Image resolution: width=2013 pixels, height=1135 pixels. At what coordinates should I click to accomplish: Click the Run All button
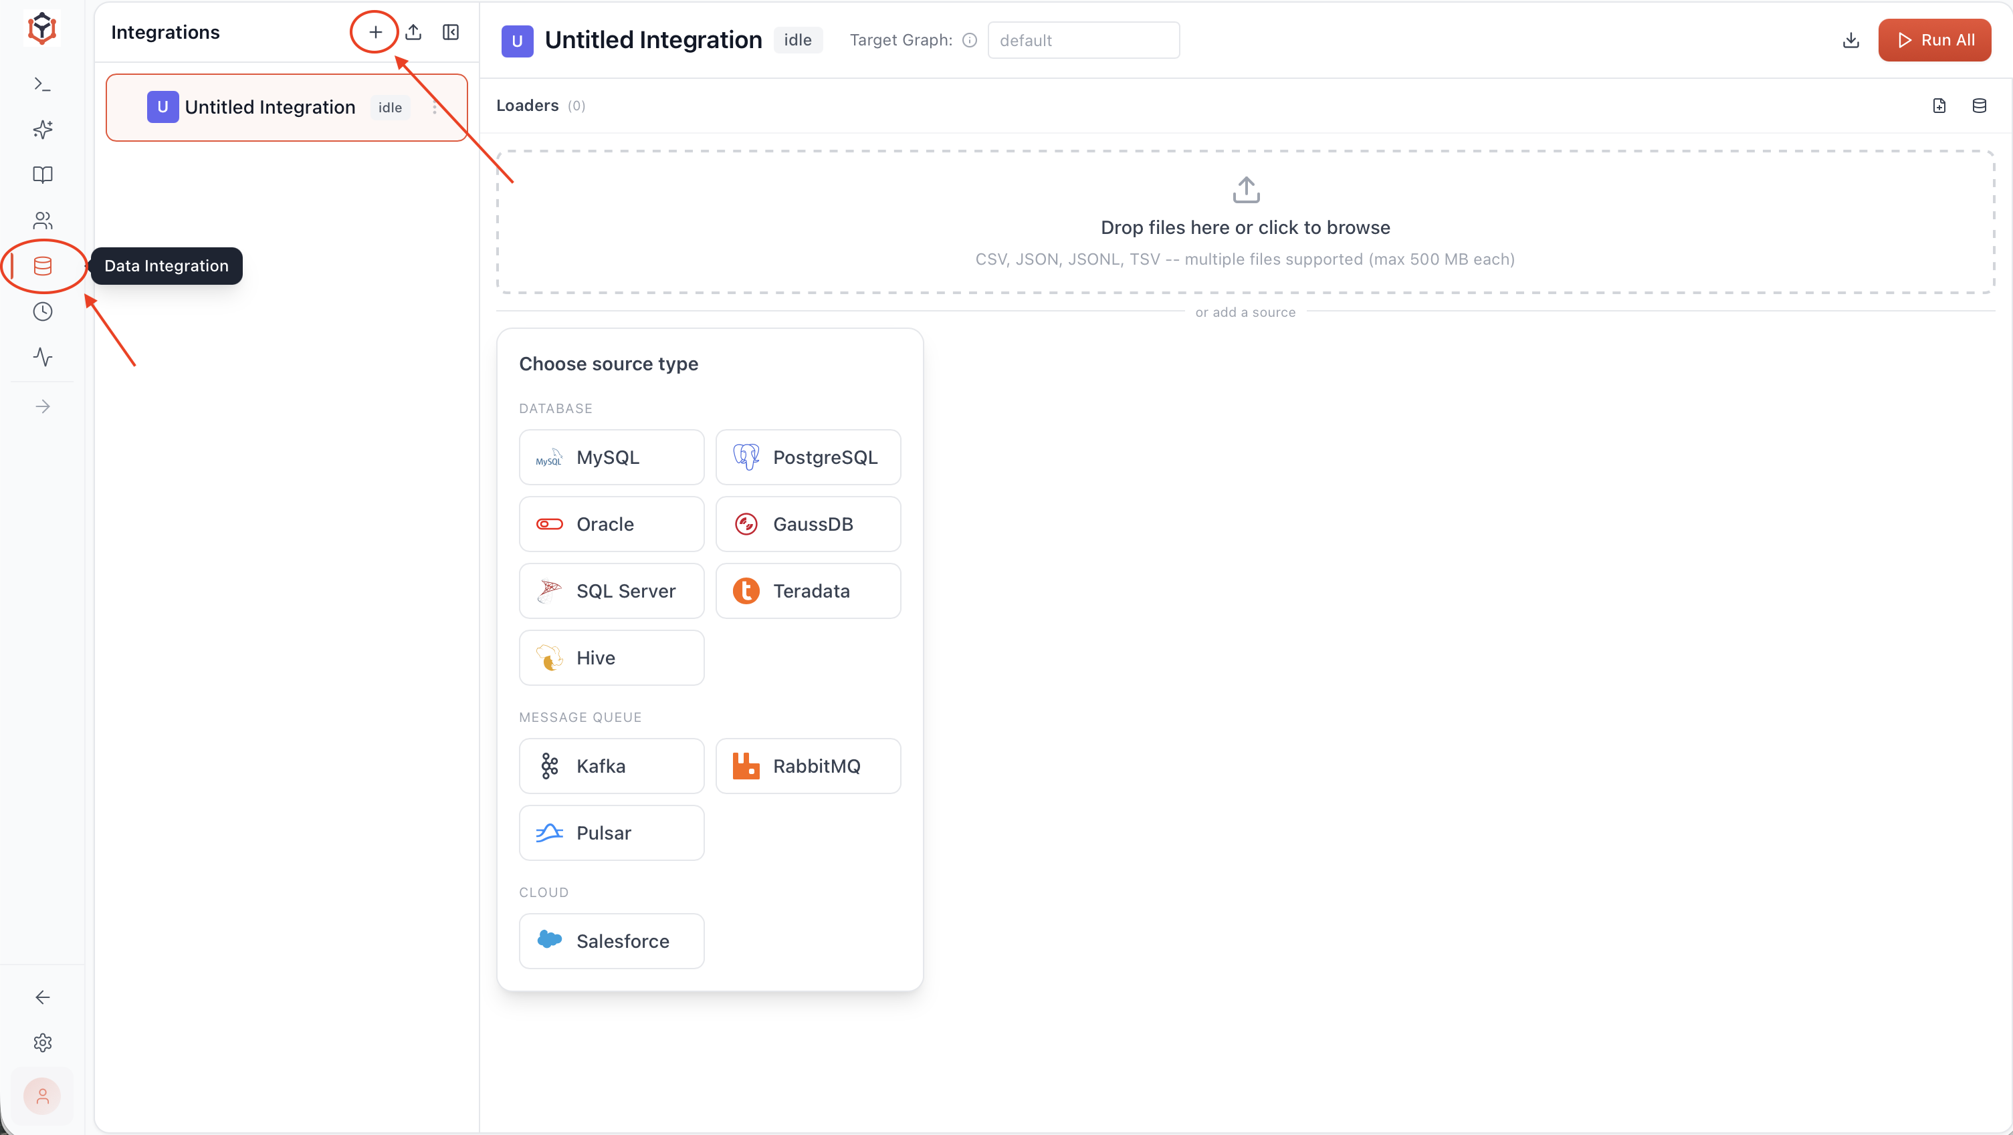pyautogui.click(x=1934, y=40)
